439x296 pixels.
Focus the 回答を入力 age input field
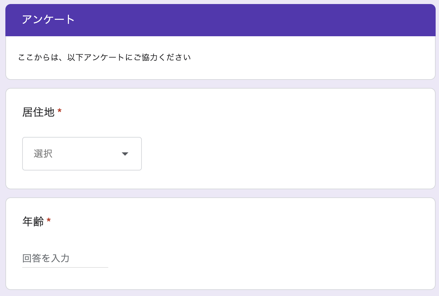(65, 258)
